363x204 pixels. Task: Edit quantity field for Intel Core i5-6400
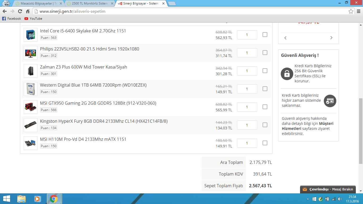coord(247,35)
